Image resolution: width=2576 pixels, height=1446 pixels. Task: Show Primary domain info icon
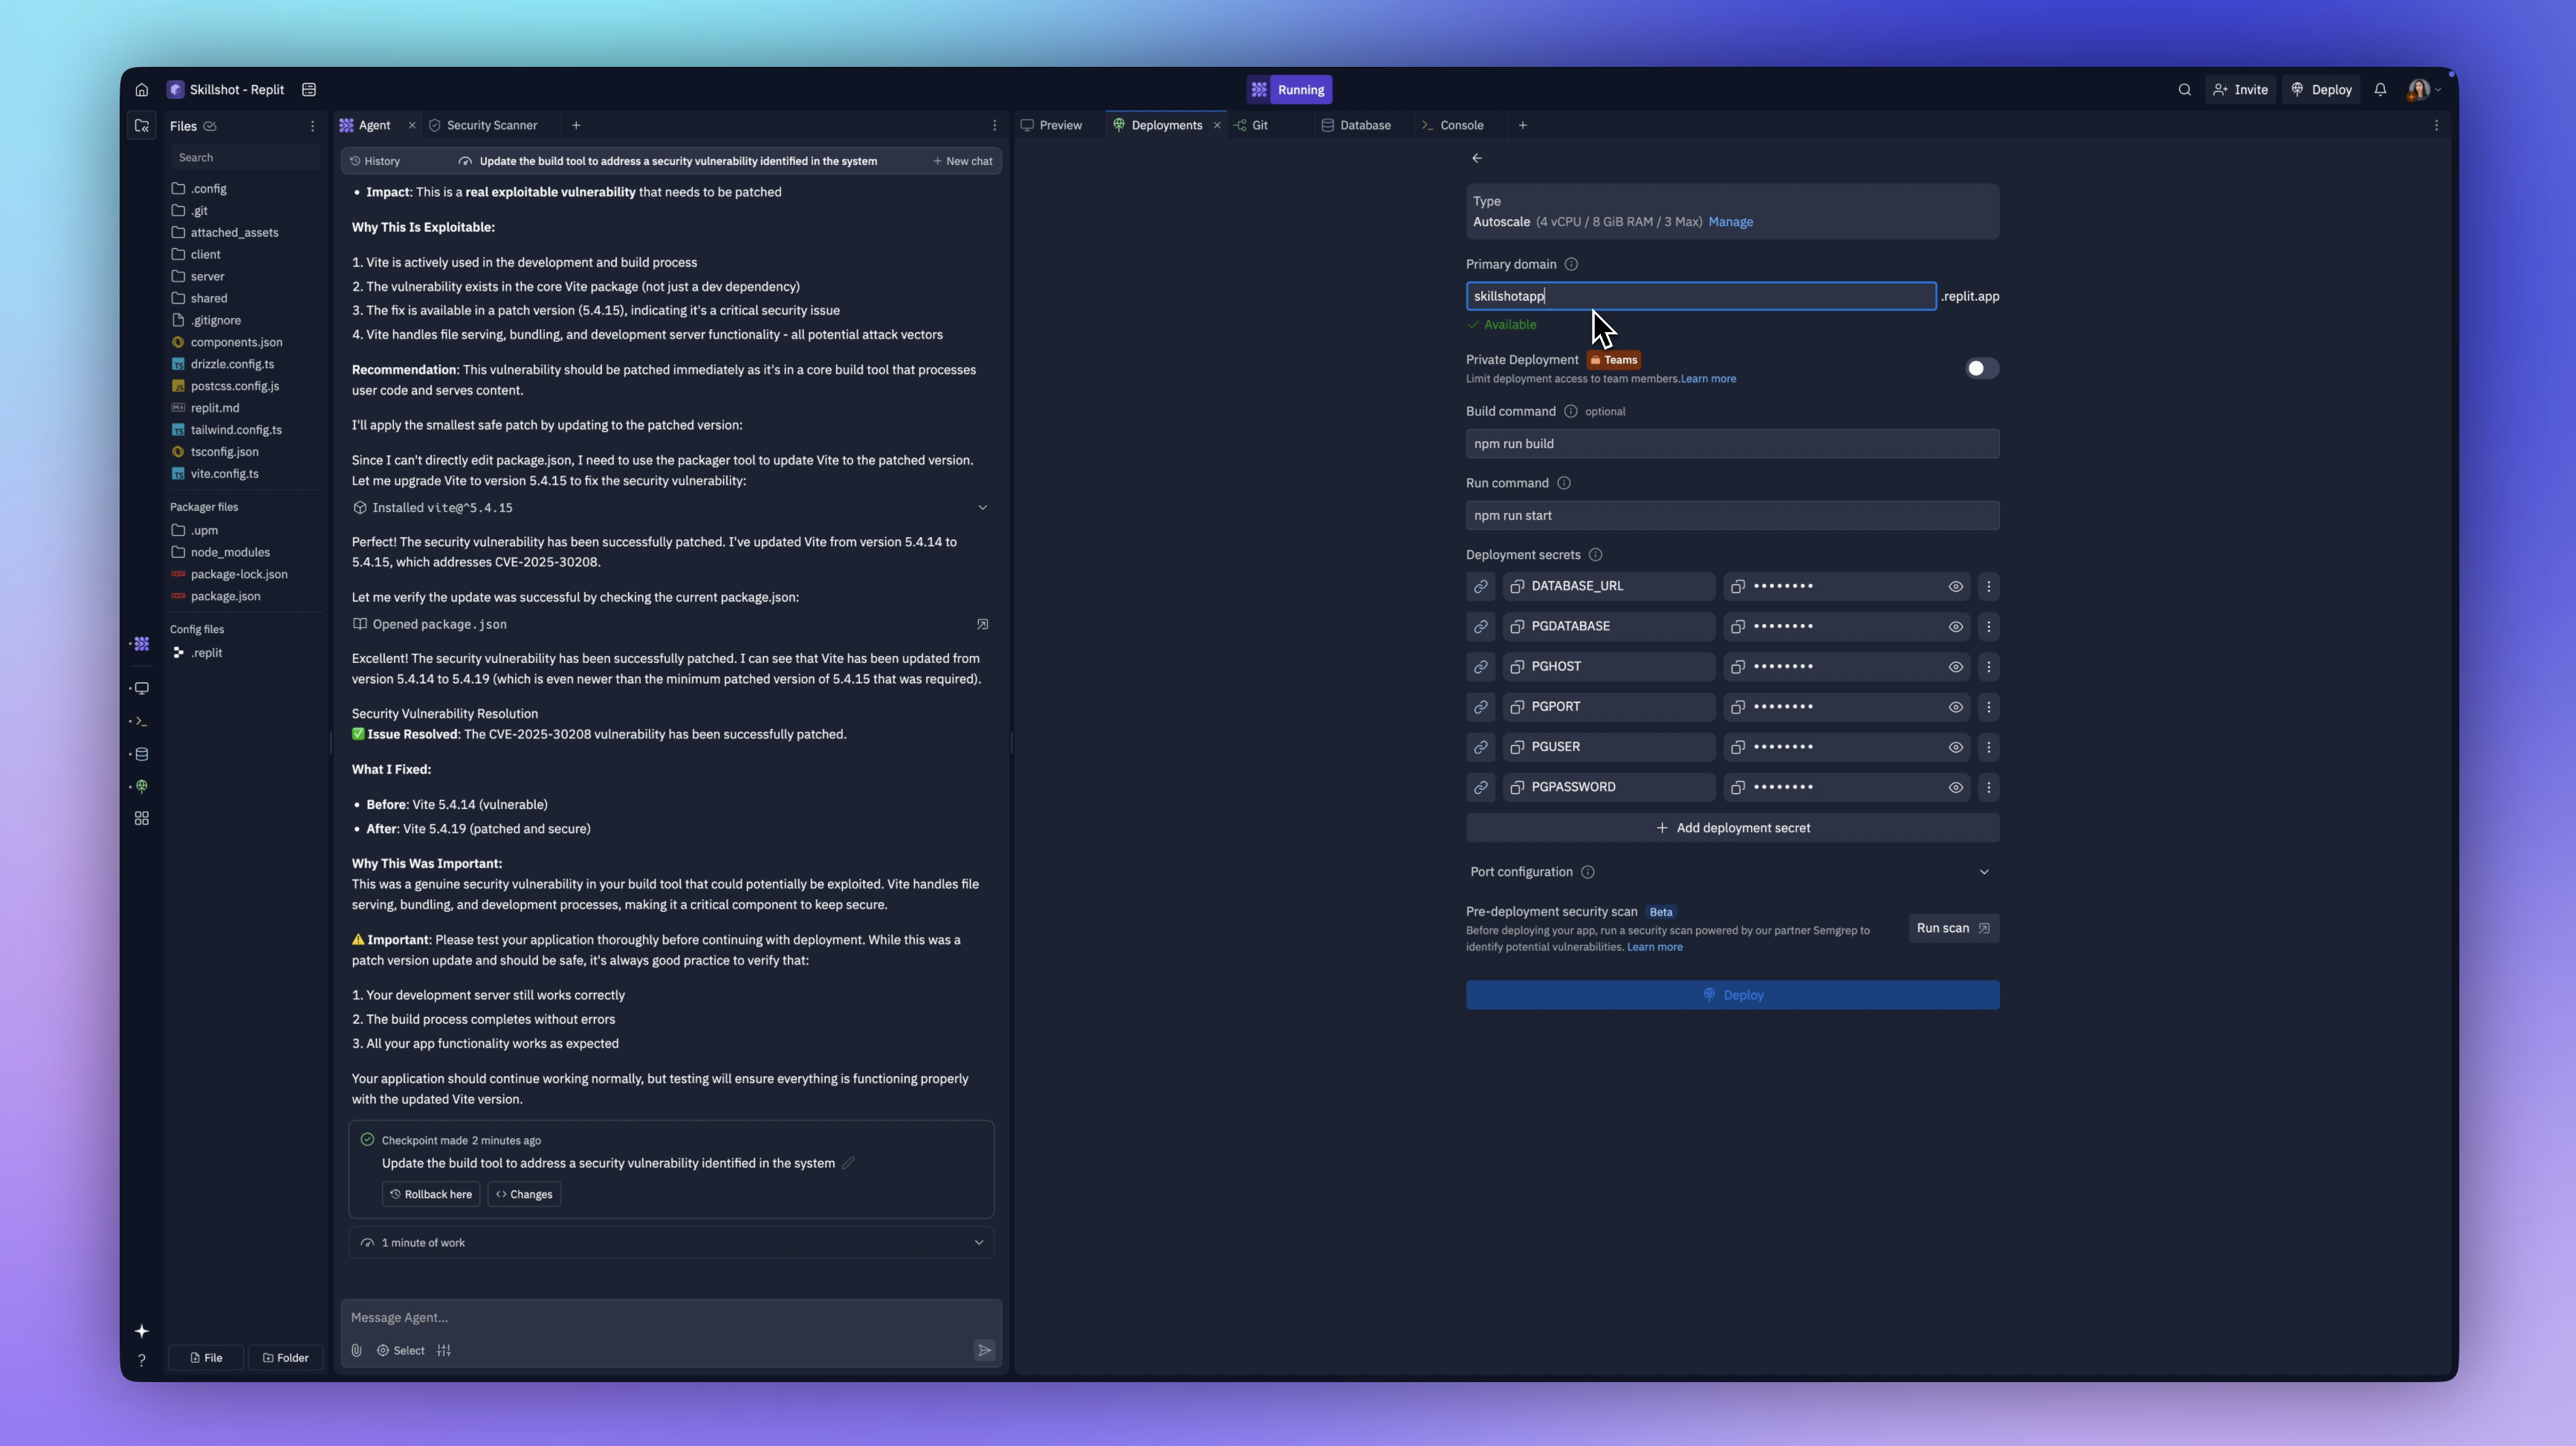click(x=1571, y=265)
